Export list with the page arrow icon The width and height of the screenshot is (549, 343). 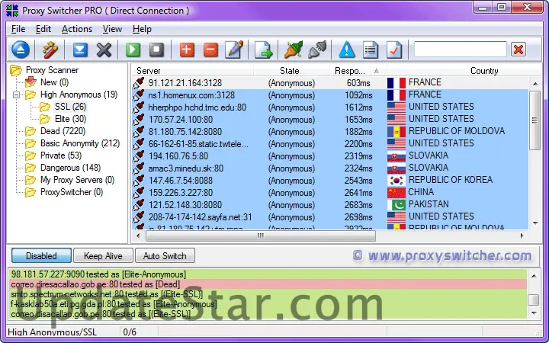click(x=263, y=50)
